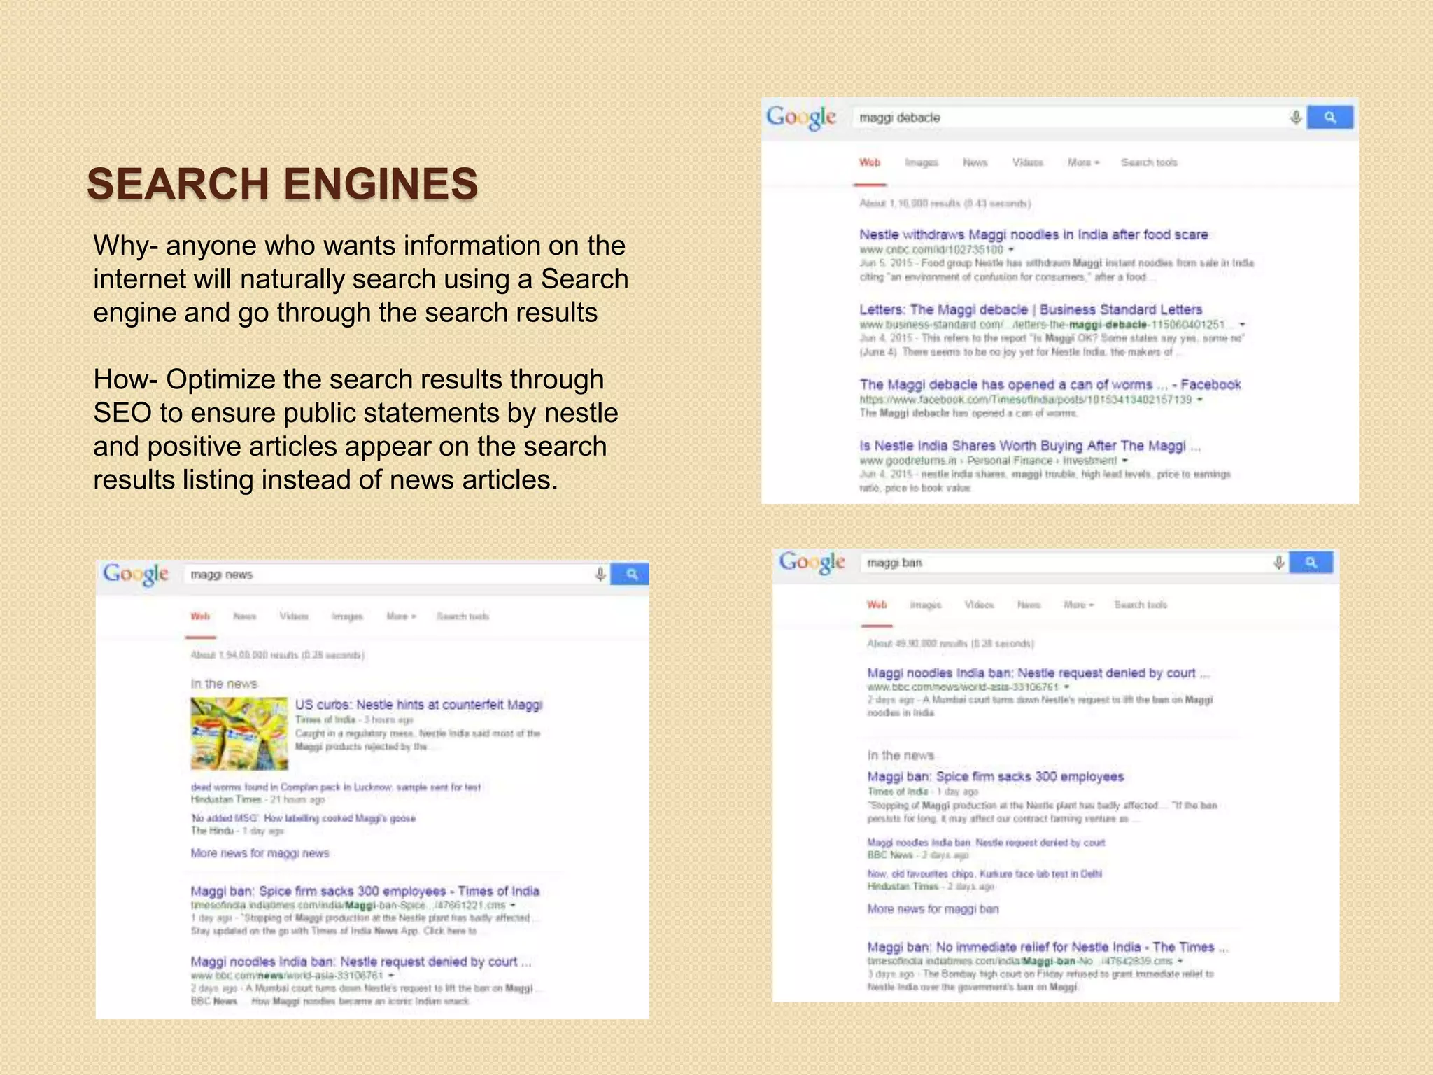This screenshot has width=1433, height=1075.
Task: Click blue search button for maggi debacle
Action: click(x=1329, y=118)
